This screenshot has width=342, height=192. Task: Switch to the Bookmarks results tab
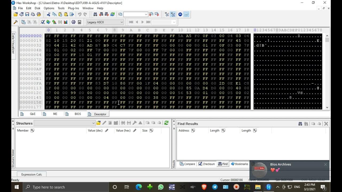coord(239,164)
